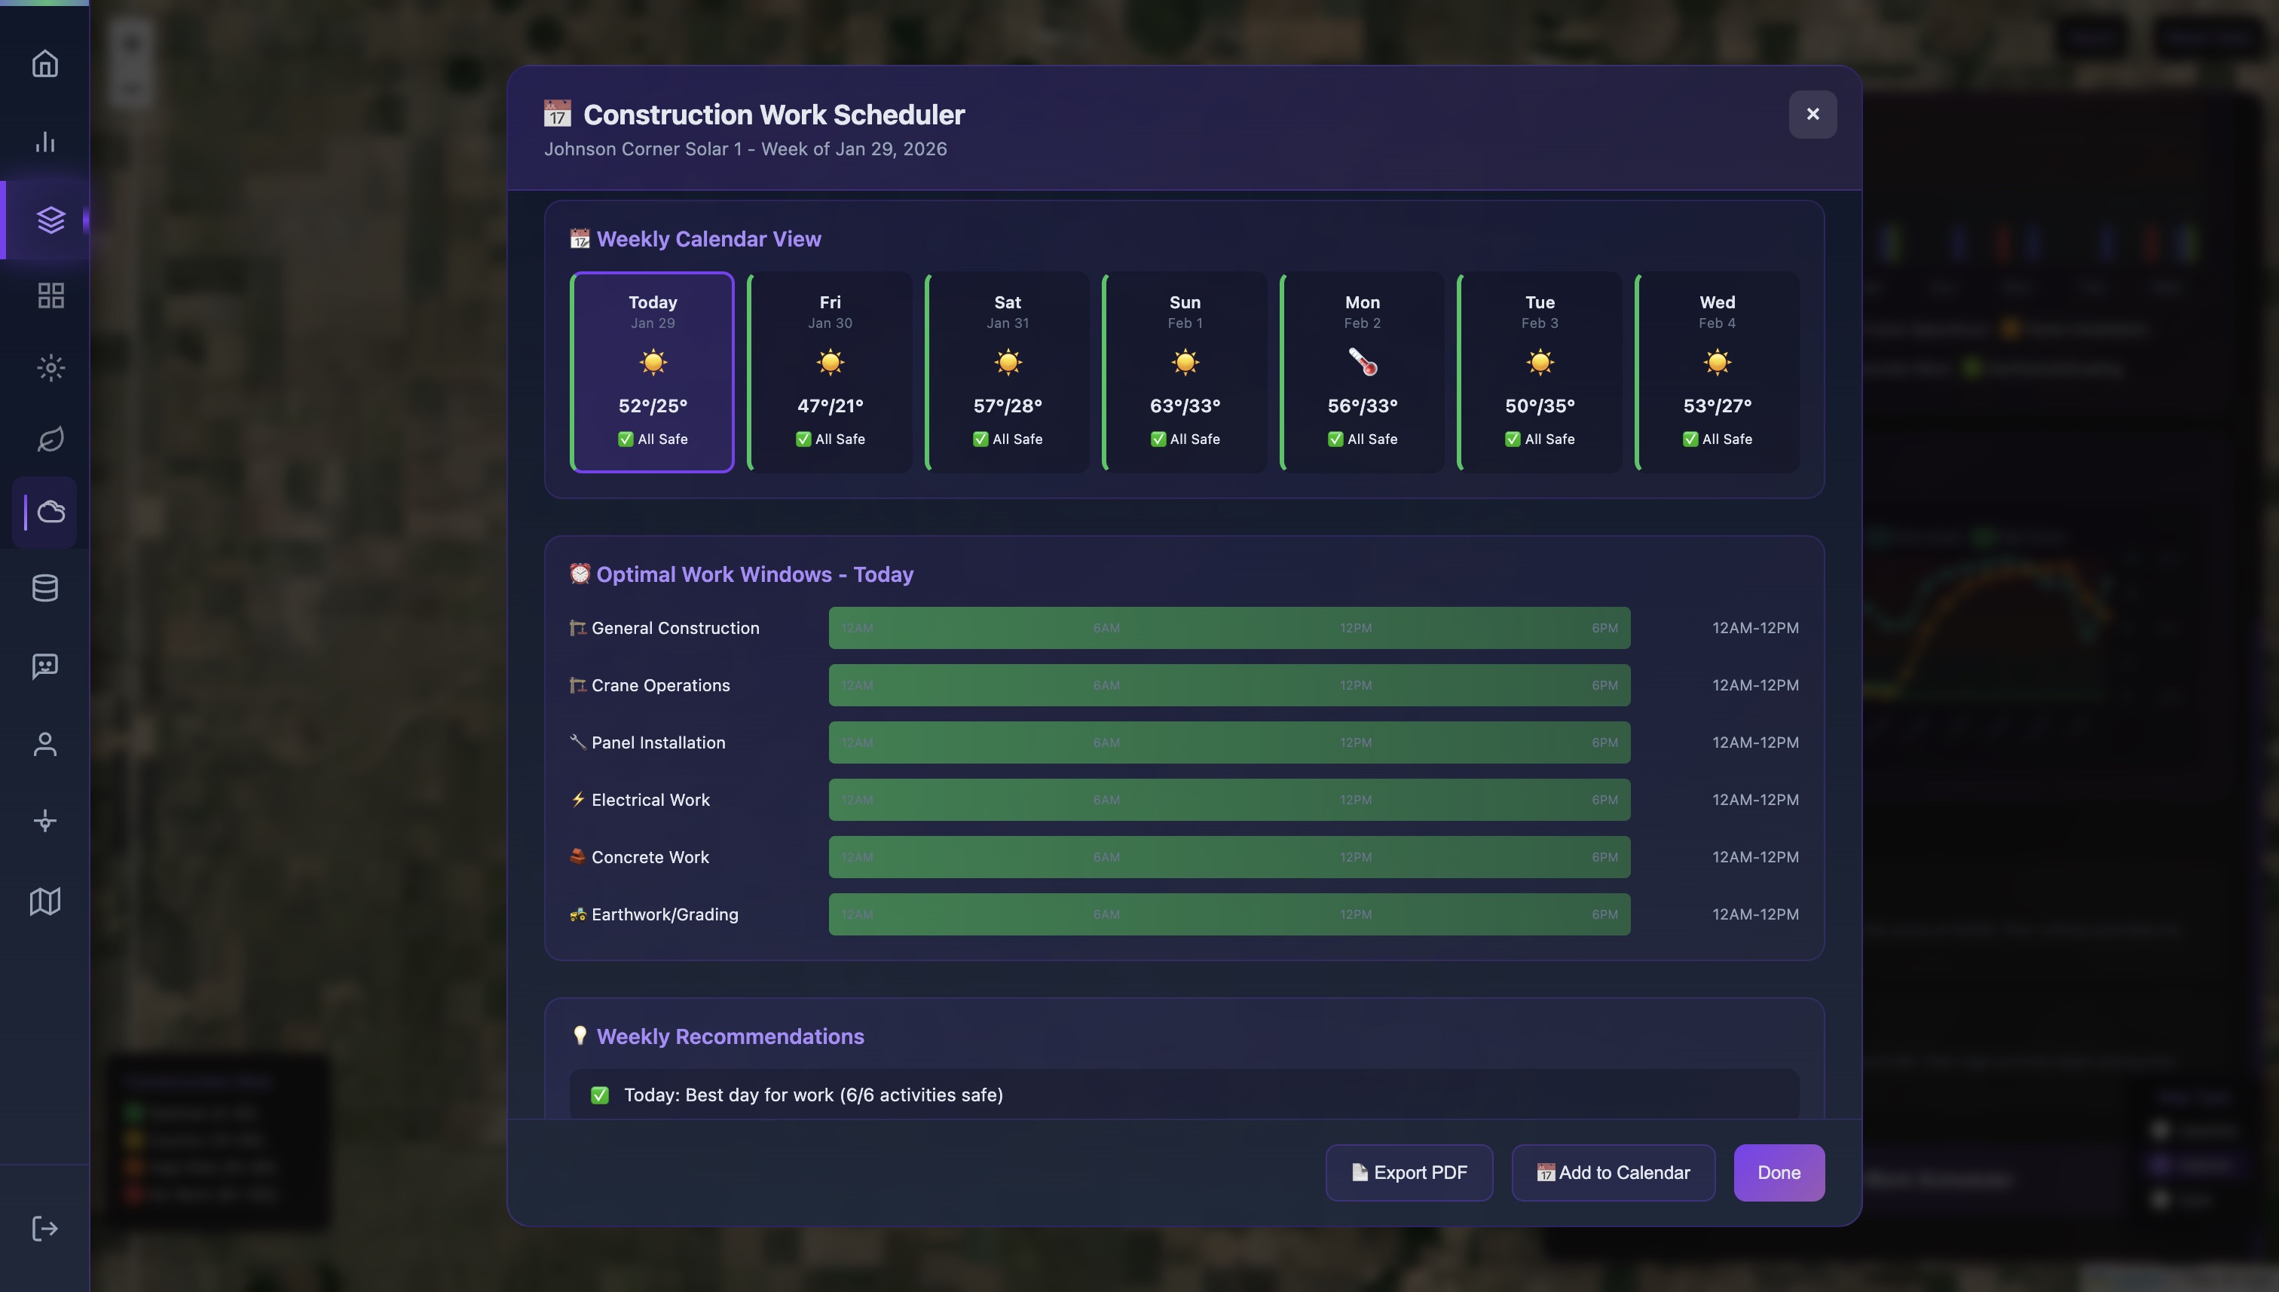Open the leaf environment icon
The height and width of the screenshot is (1292, 2279).
50,439
